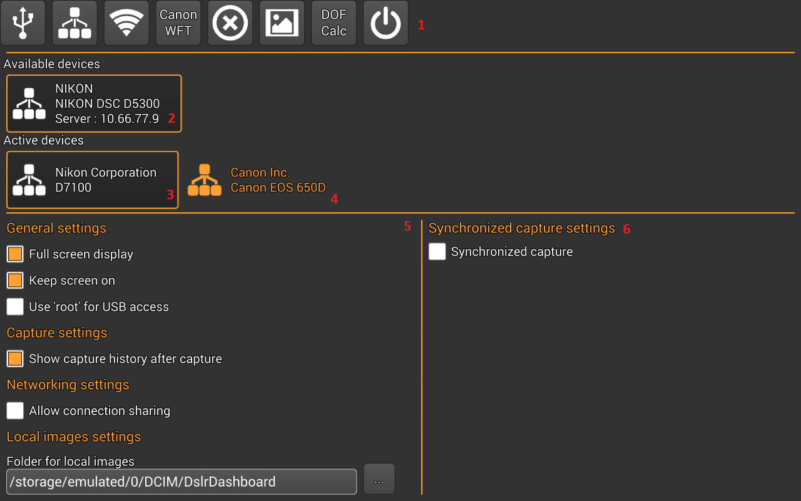Click the circled X disconnect icon
Screen dimensions: 801x501
click(230, 23)
